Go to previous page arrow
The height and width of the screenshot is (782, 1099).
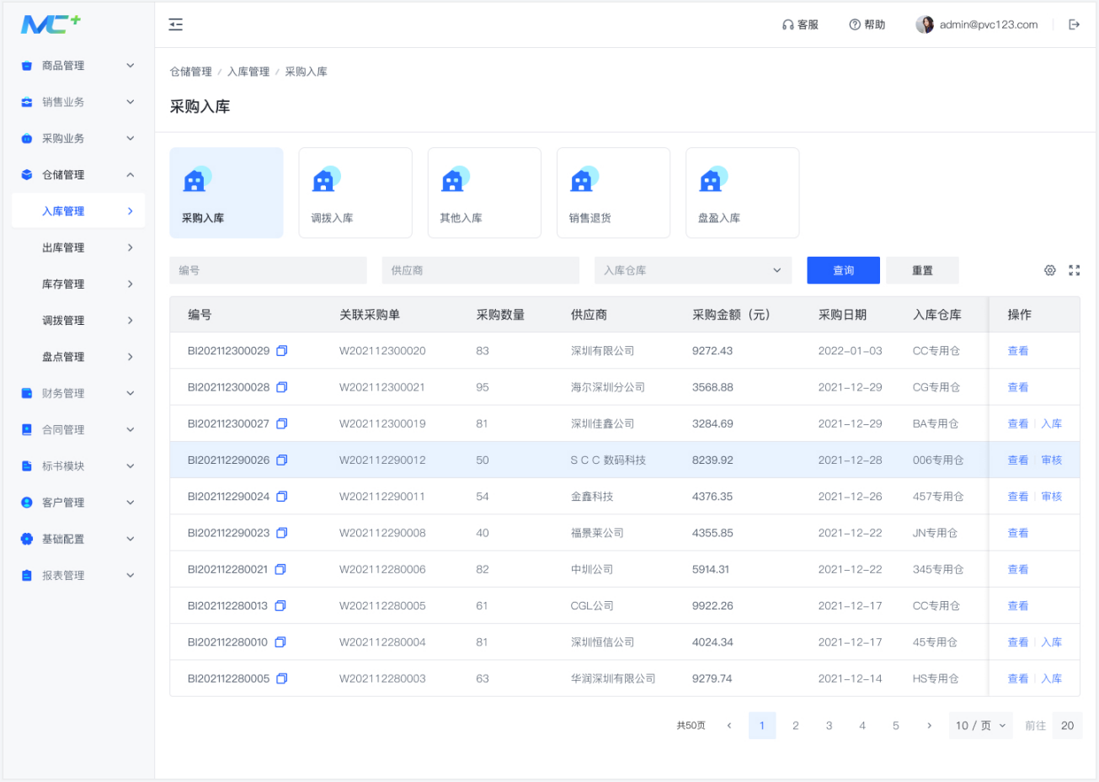729,726
